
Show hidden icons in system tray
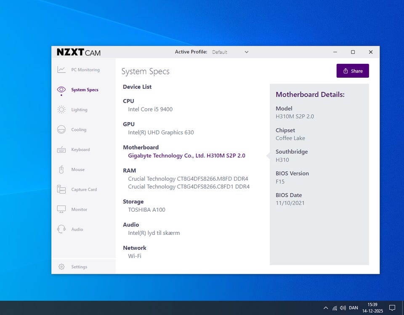(x=325, y=308)
